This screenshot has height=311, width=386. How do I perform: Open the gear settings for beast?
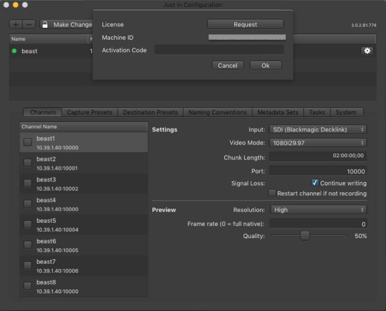367,51
